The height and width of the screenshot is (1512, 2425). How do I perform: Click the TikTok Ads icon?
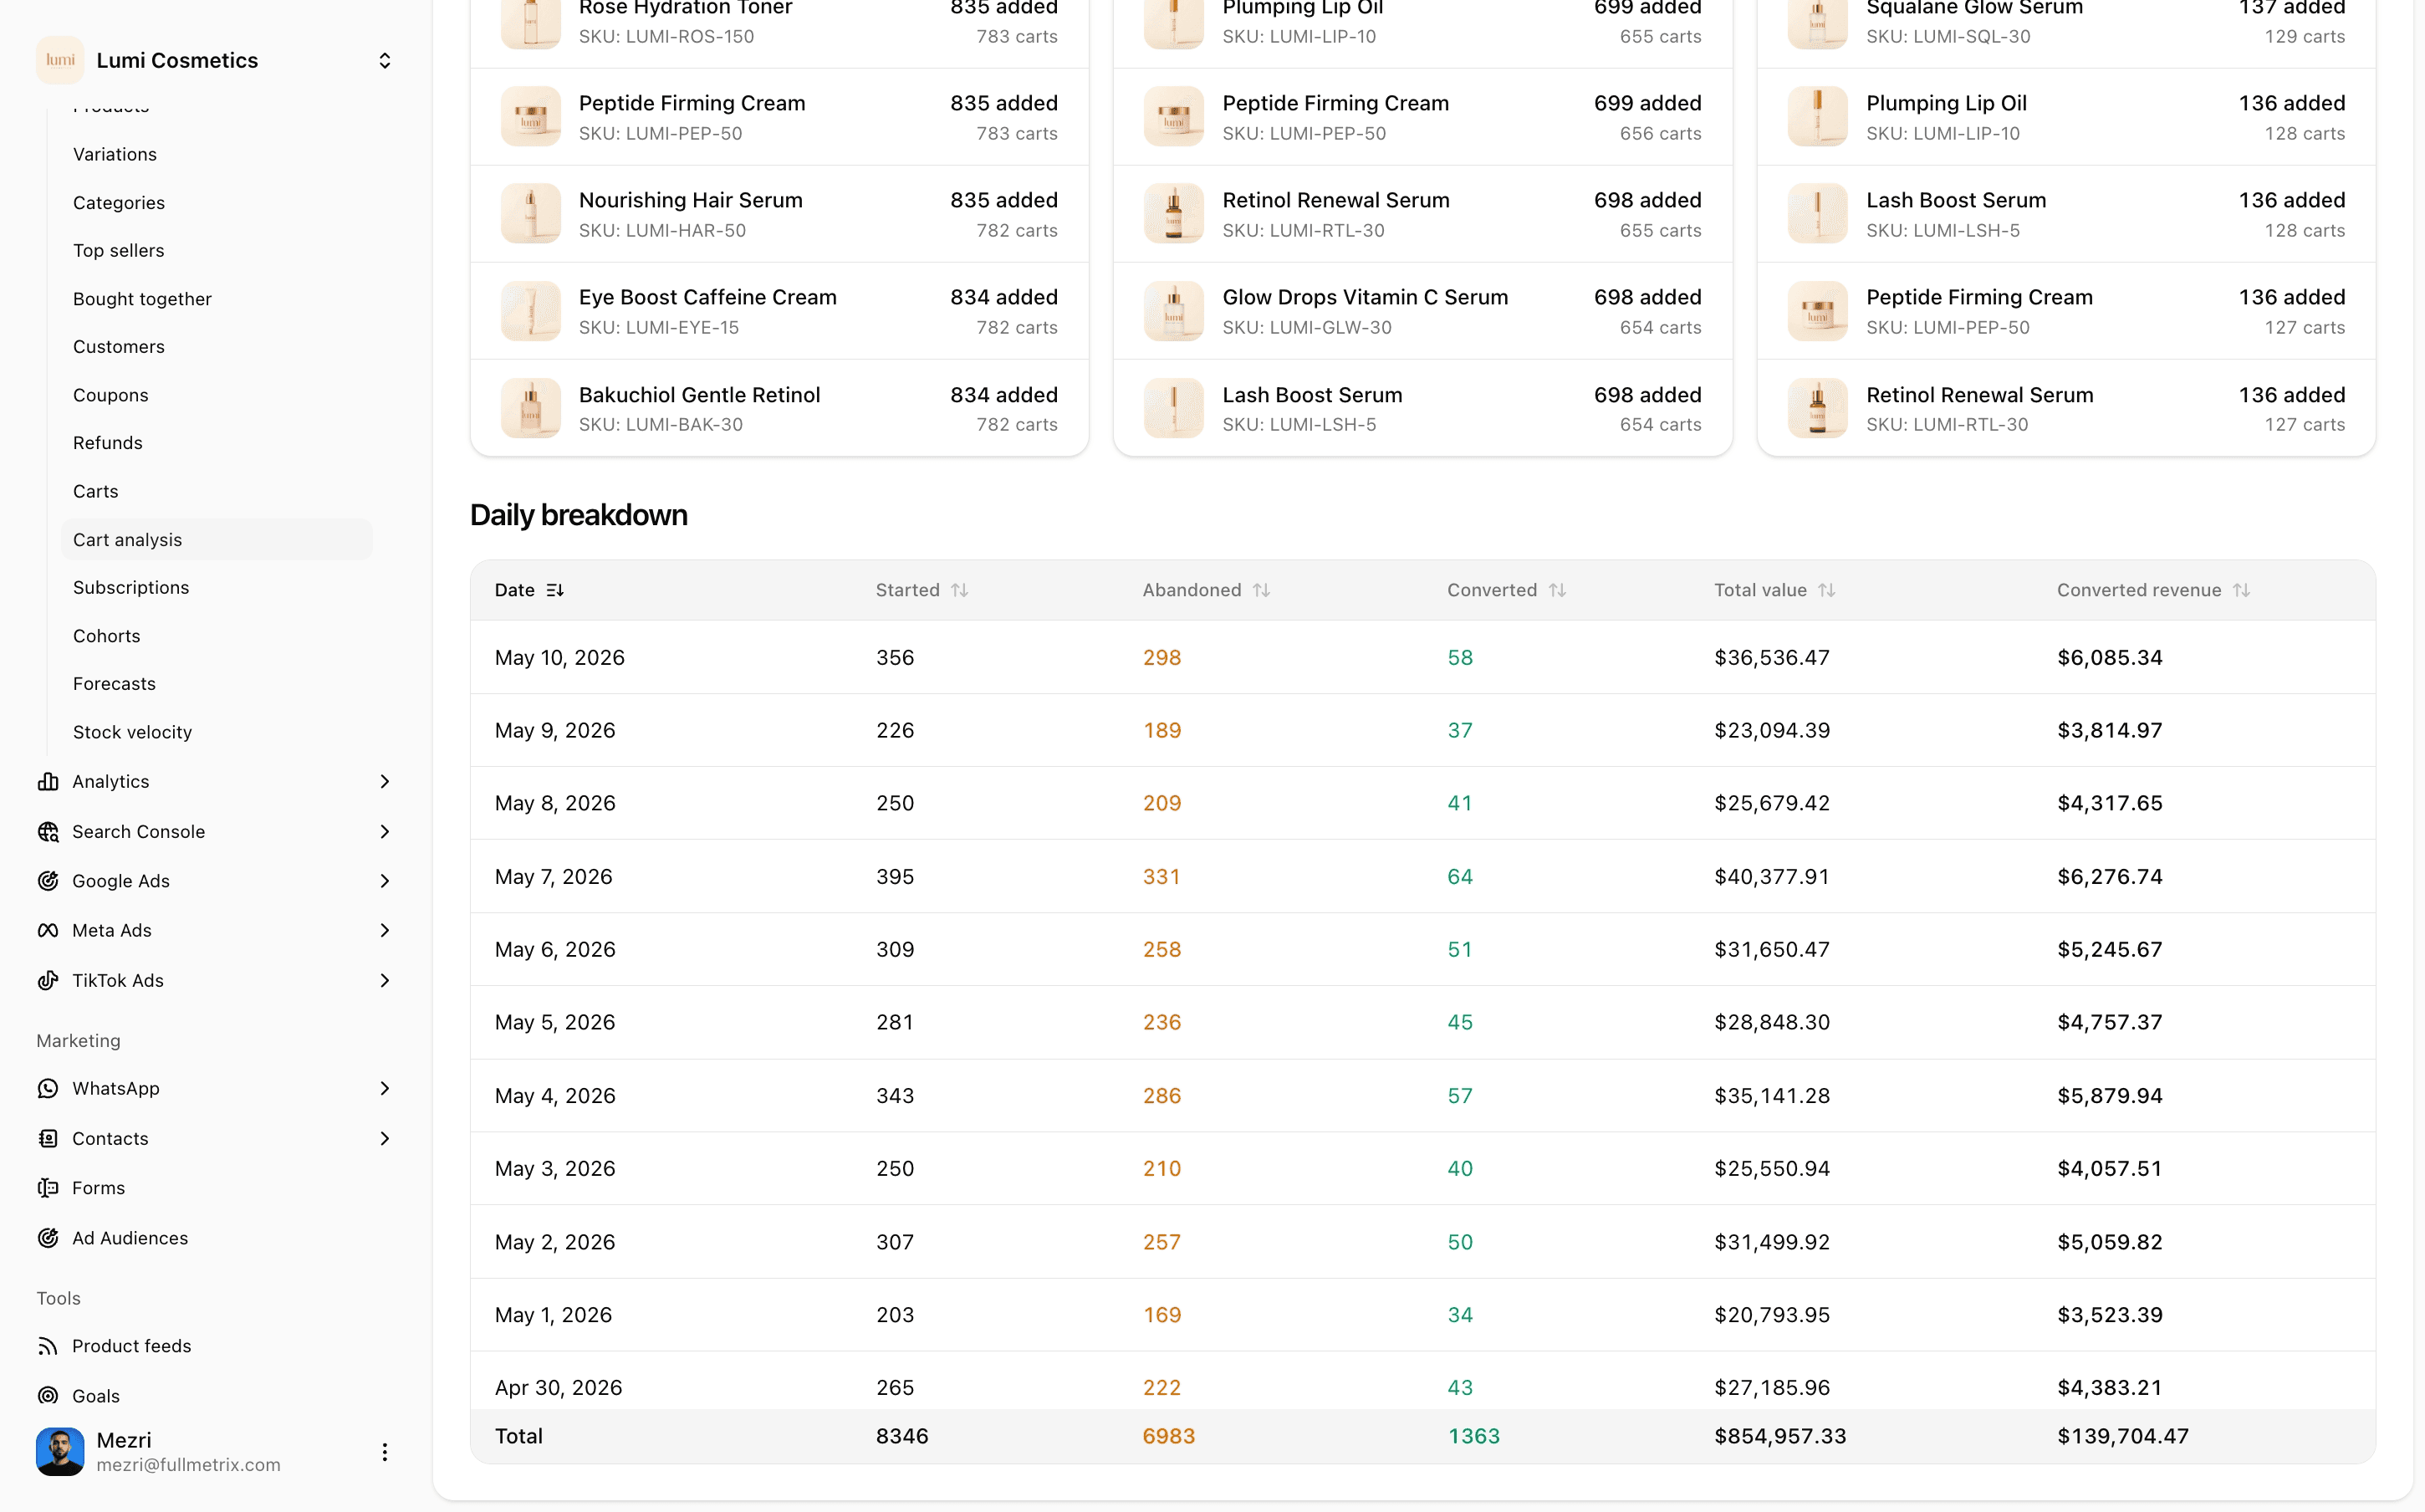click(x=48, y=980)
